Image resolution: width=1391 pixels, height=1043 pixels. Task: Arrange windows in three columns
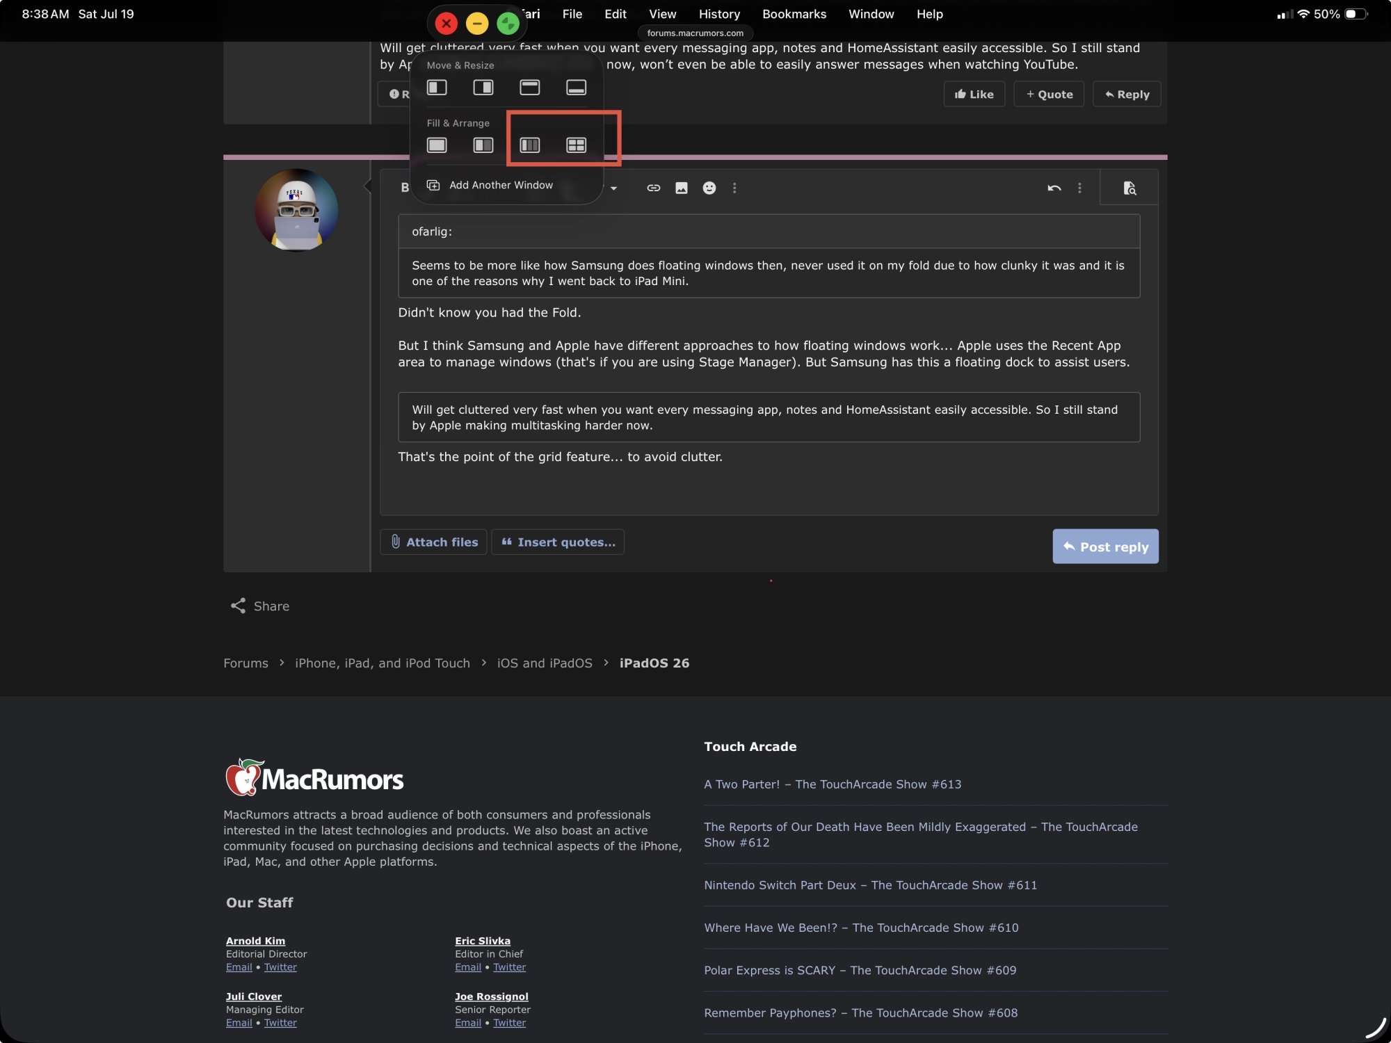(530, 145)
